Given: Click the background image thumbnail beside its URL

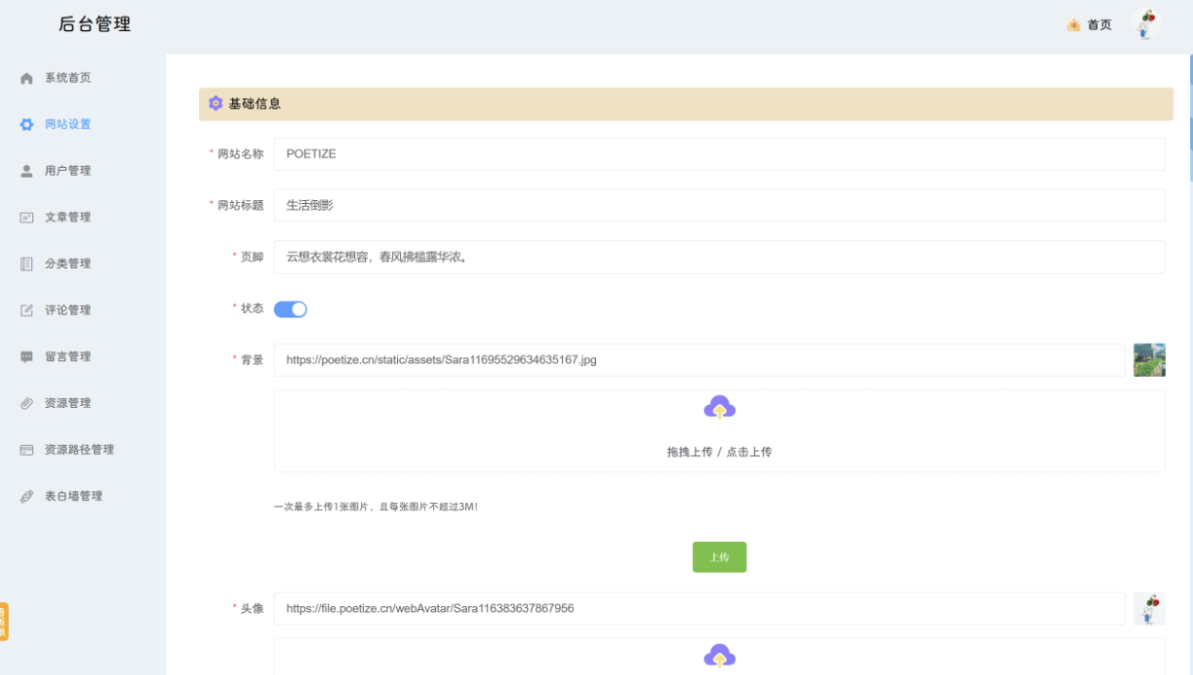Looking at the screenshot, I should (1149, 359).
